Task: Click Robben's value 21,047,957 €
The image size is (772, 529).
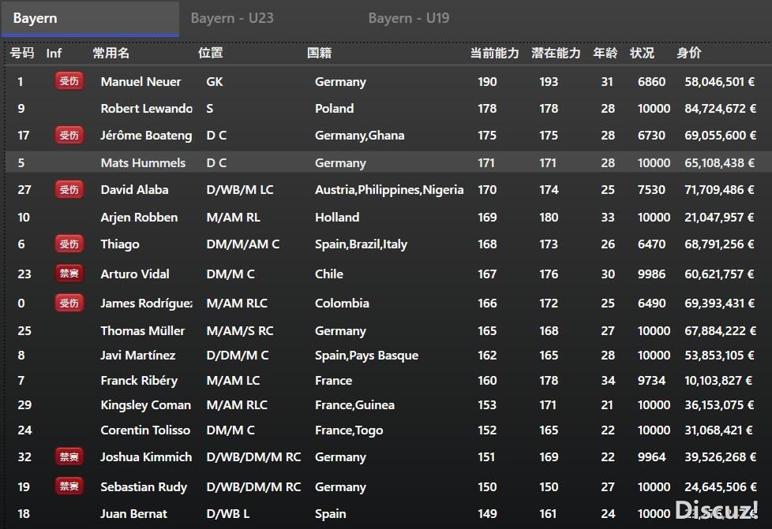Action: click(719, 218)
